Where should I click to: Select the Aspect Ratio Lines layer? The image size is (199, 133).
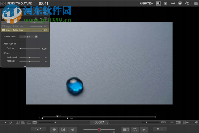(25, 26)
